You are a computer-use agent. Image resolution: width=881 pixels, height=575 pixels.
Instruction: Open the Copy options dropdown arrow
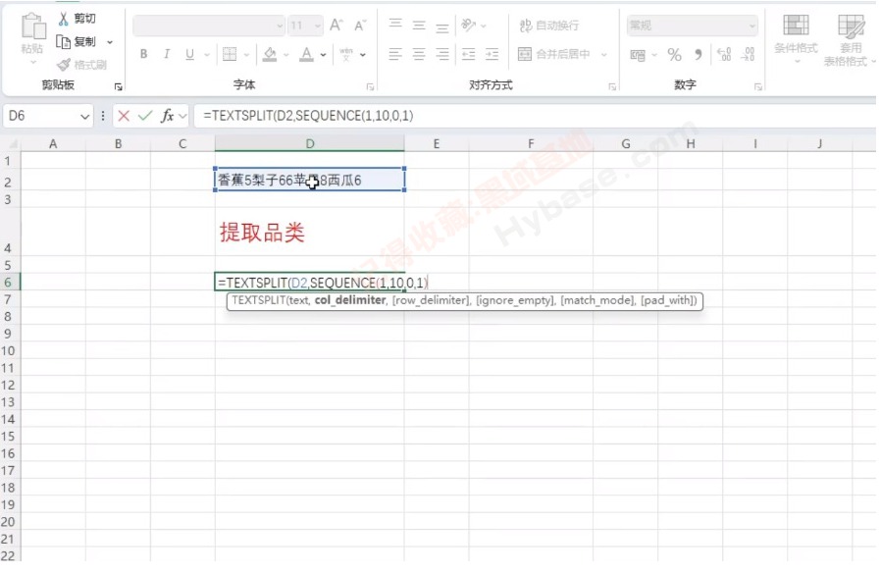[110, 42]
